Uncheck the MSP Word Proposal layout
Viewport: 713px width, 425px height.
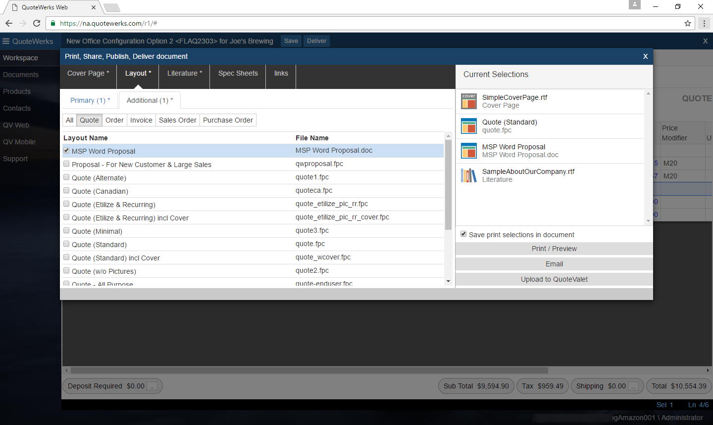click(66, 150)
